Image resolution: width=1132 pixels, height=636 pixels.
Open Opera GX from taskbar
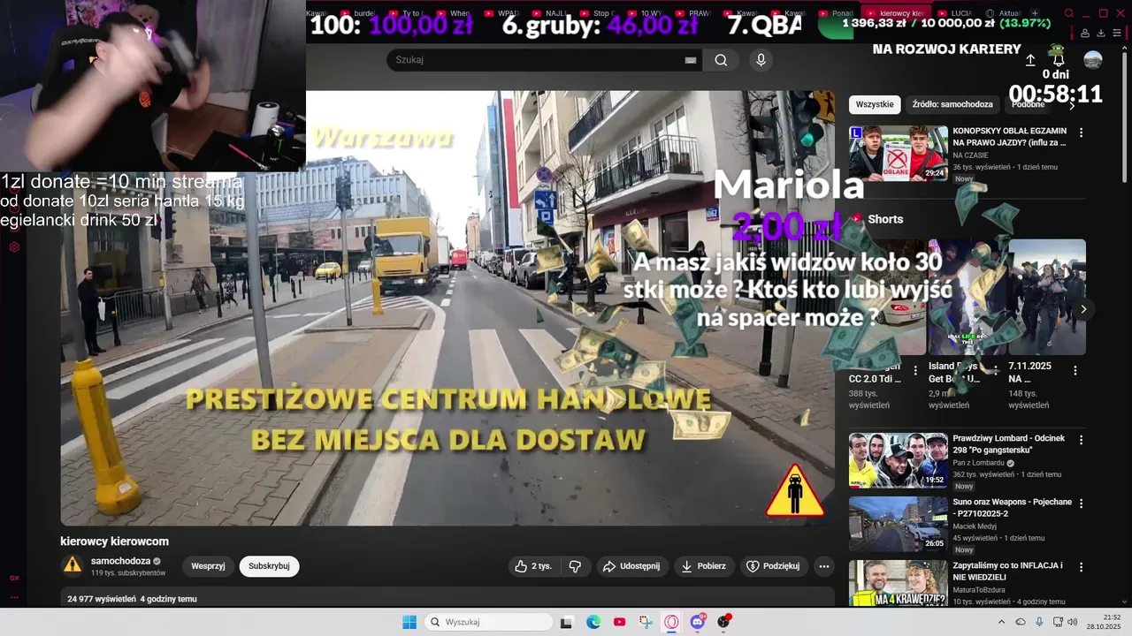click(x=671, y=622)
